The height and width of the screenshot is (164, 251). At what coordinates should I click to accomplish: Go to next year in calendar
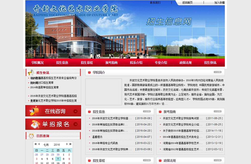(x=70, y=144)
